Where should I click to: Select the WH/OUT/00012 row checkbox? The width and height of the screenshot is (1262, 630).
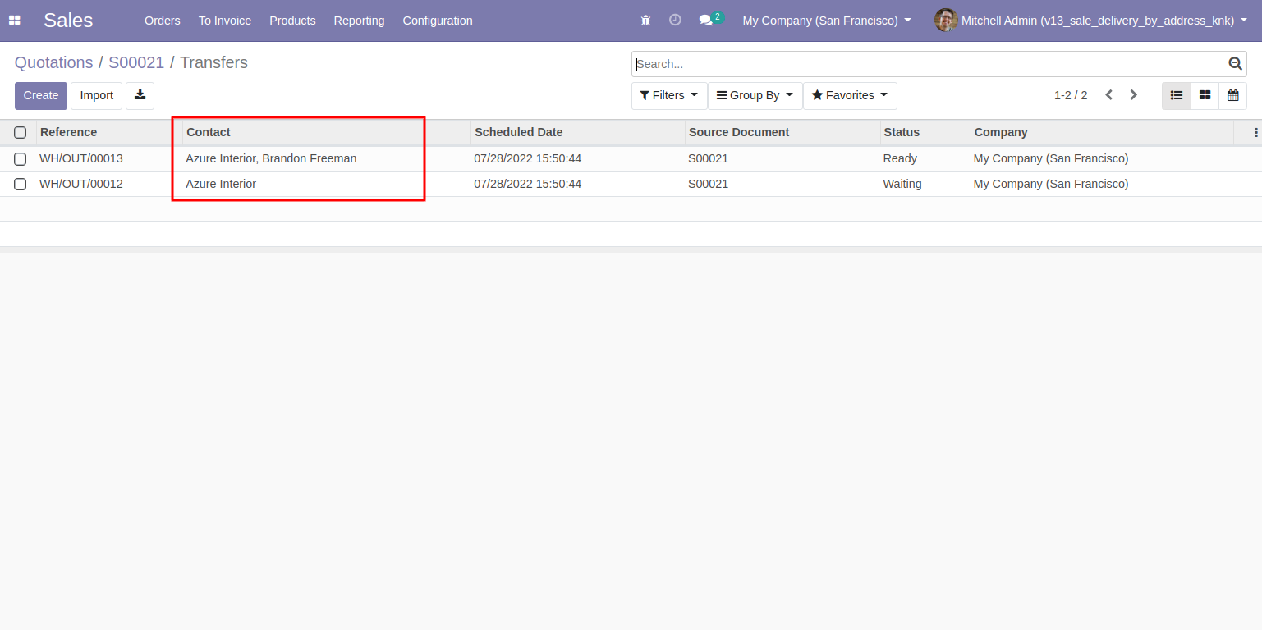pyautogui.click(x=21, y=184)
